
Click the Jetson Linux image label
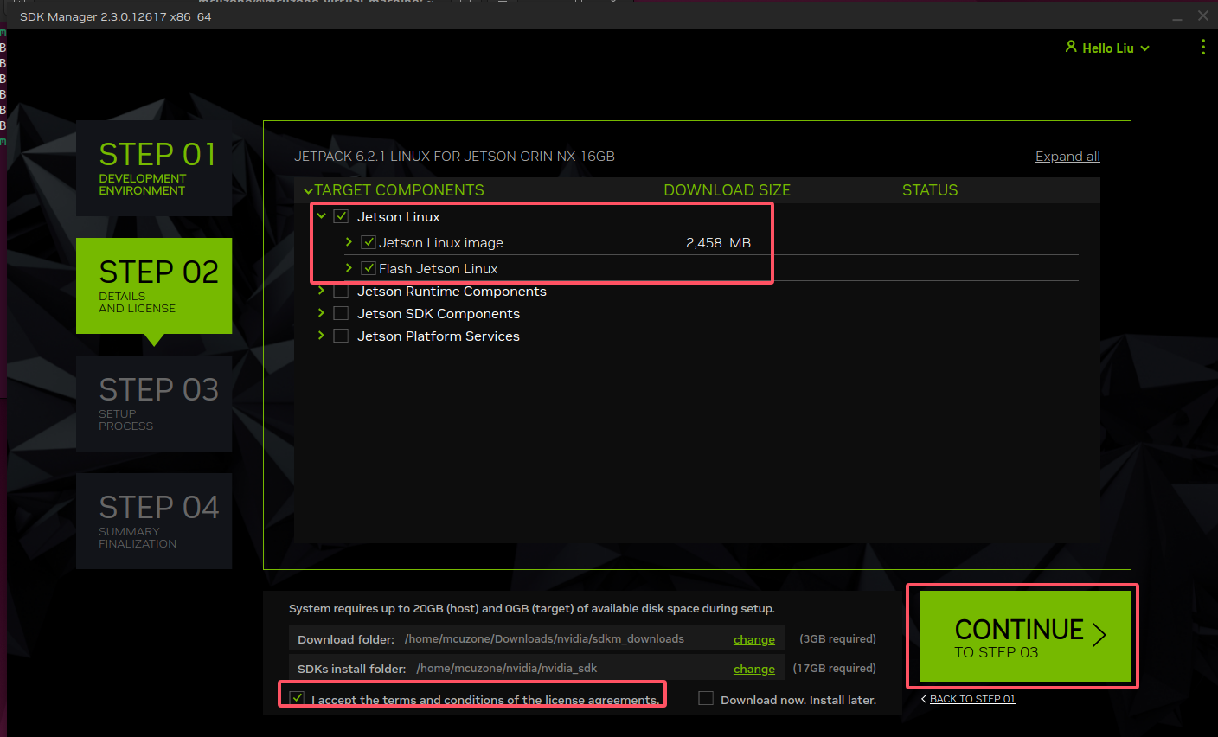pos(441,243)
